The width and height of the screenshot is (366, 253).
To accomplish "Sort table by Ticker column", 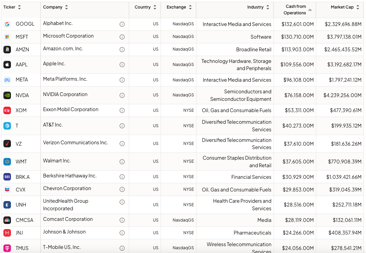I will (x=19, y=7).
